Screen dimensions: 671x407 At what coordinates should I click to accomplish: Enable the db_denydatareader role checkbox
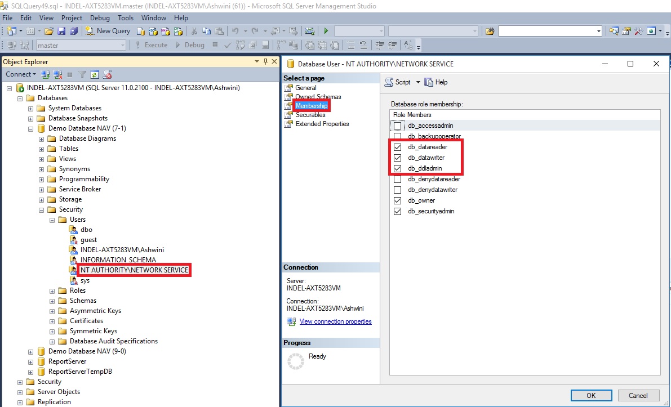point(398,179)
